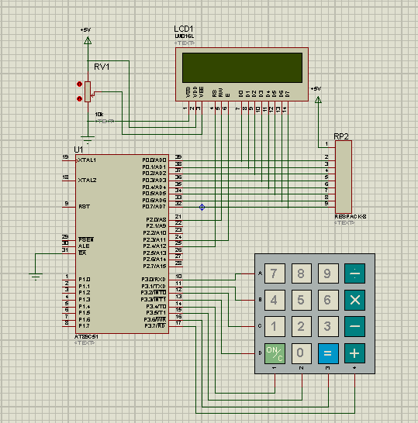Select the U1 microcontroller body

click(122, 244)
